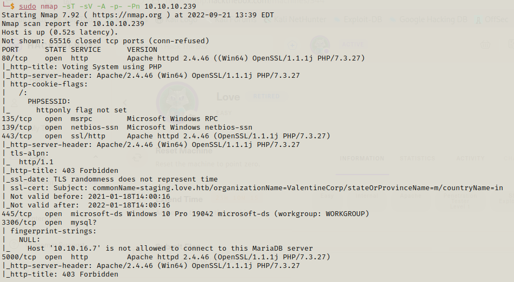The height and width of the screenshot is (282, 514).
Task: Open the https://nmap.org link in output
Action: (x=127, y=15)
